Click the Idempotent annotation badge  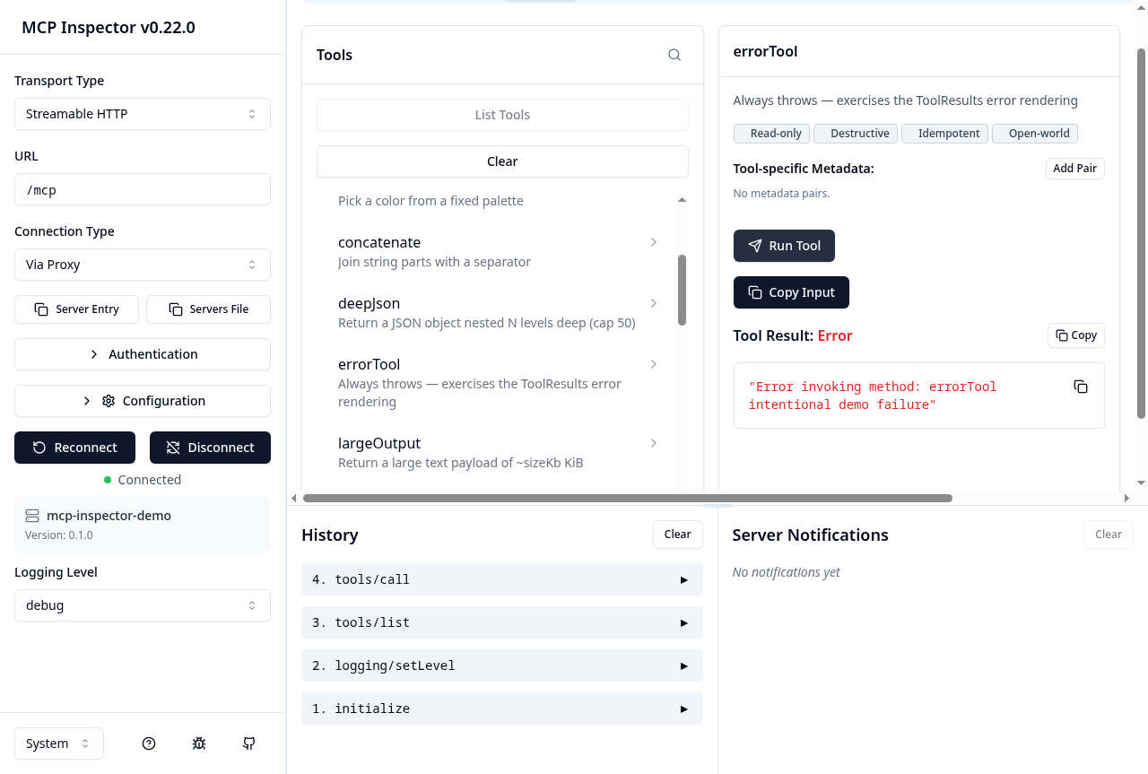pyautogui.click(x=944, y=134)
